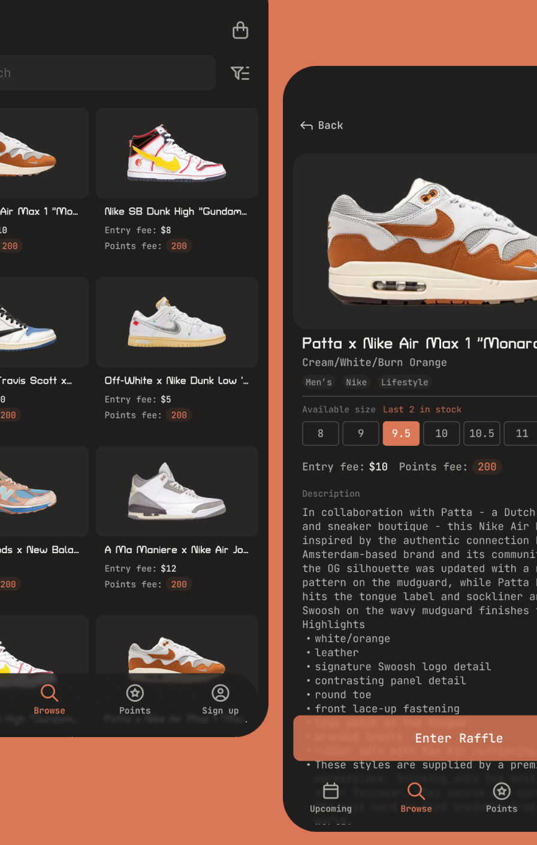Open the Off-White x Nike Dunk Low shoe image
This screenshot has width=537, height=845.
pos(177,322)
